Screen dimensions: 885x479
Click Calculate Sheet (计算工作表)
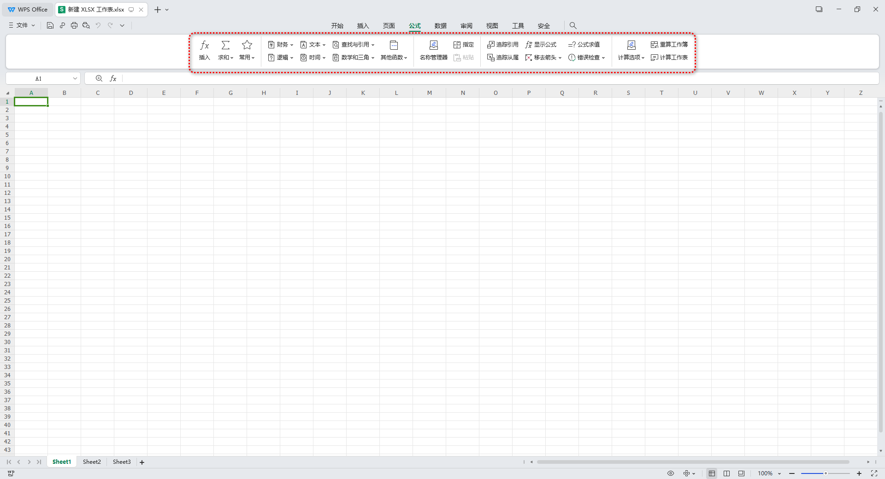[x=669, y=58]
